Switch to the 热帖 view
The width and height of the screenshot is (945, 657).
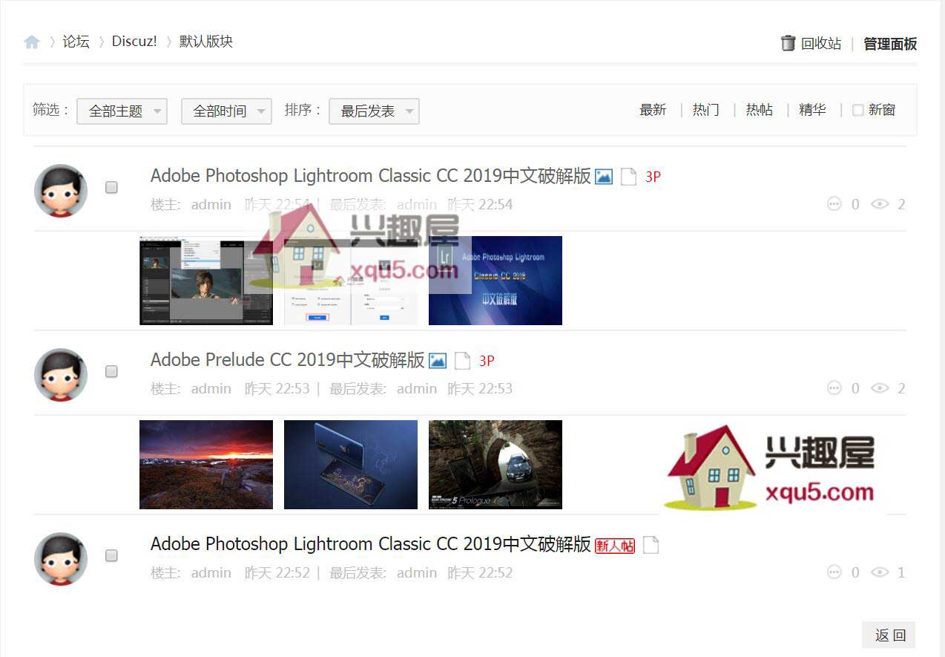[x=760, y=110]
